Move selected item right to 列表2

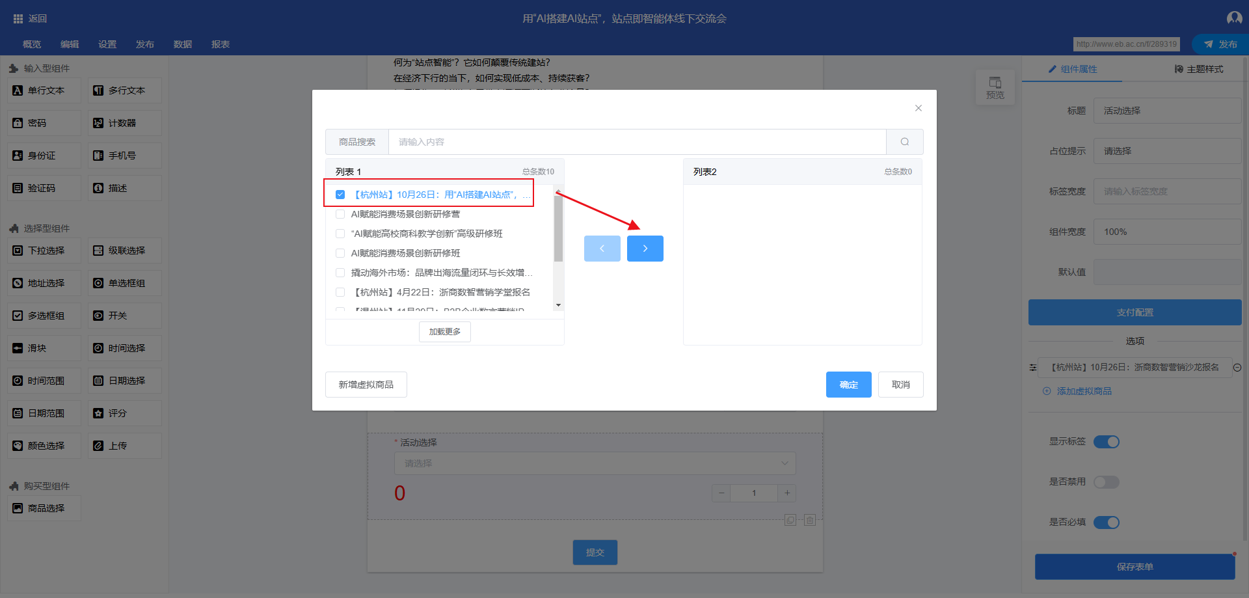(x=645, y=249)
